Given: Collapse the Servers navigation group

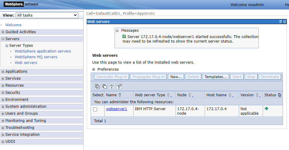Looking at the screenshot, I should pyautogui.click(x=3, y=39).
